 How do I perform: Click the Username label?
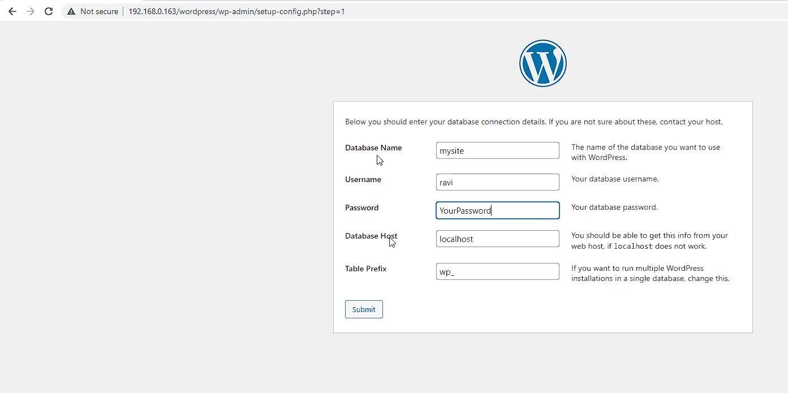coord(363,179)
